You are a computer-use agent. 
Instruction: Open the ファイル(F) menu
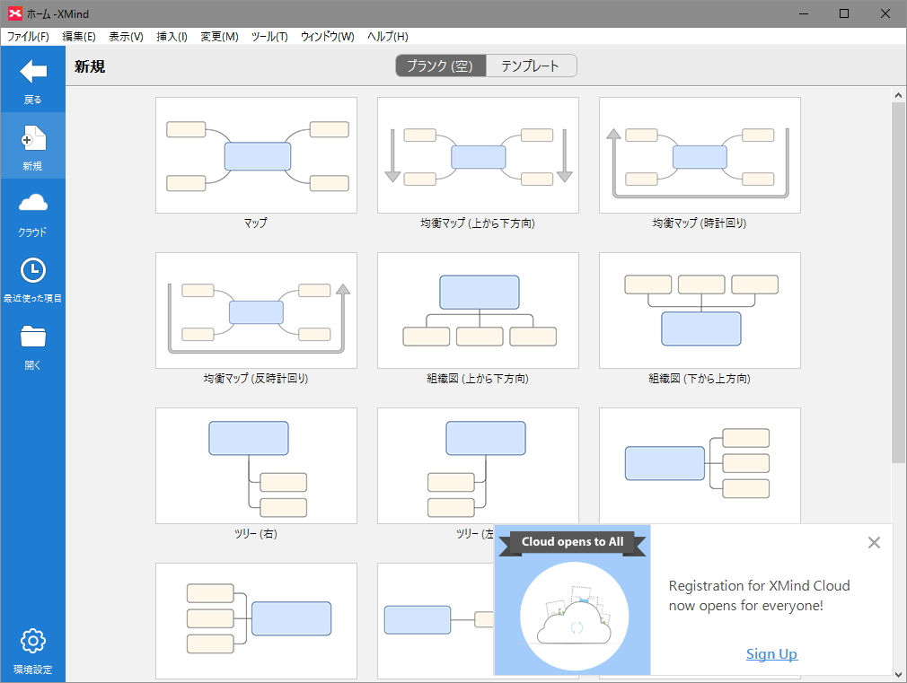30,37
